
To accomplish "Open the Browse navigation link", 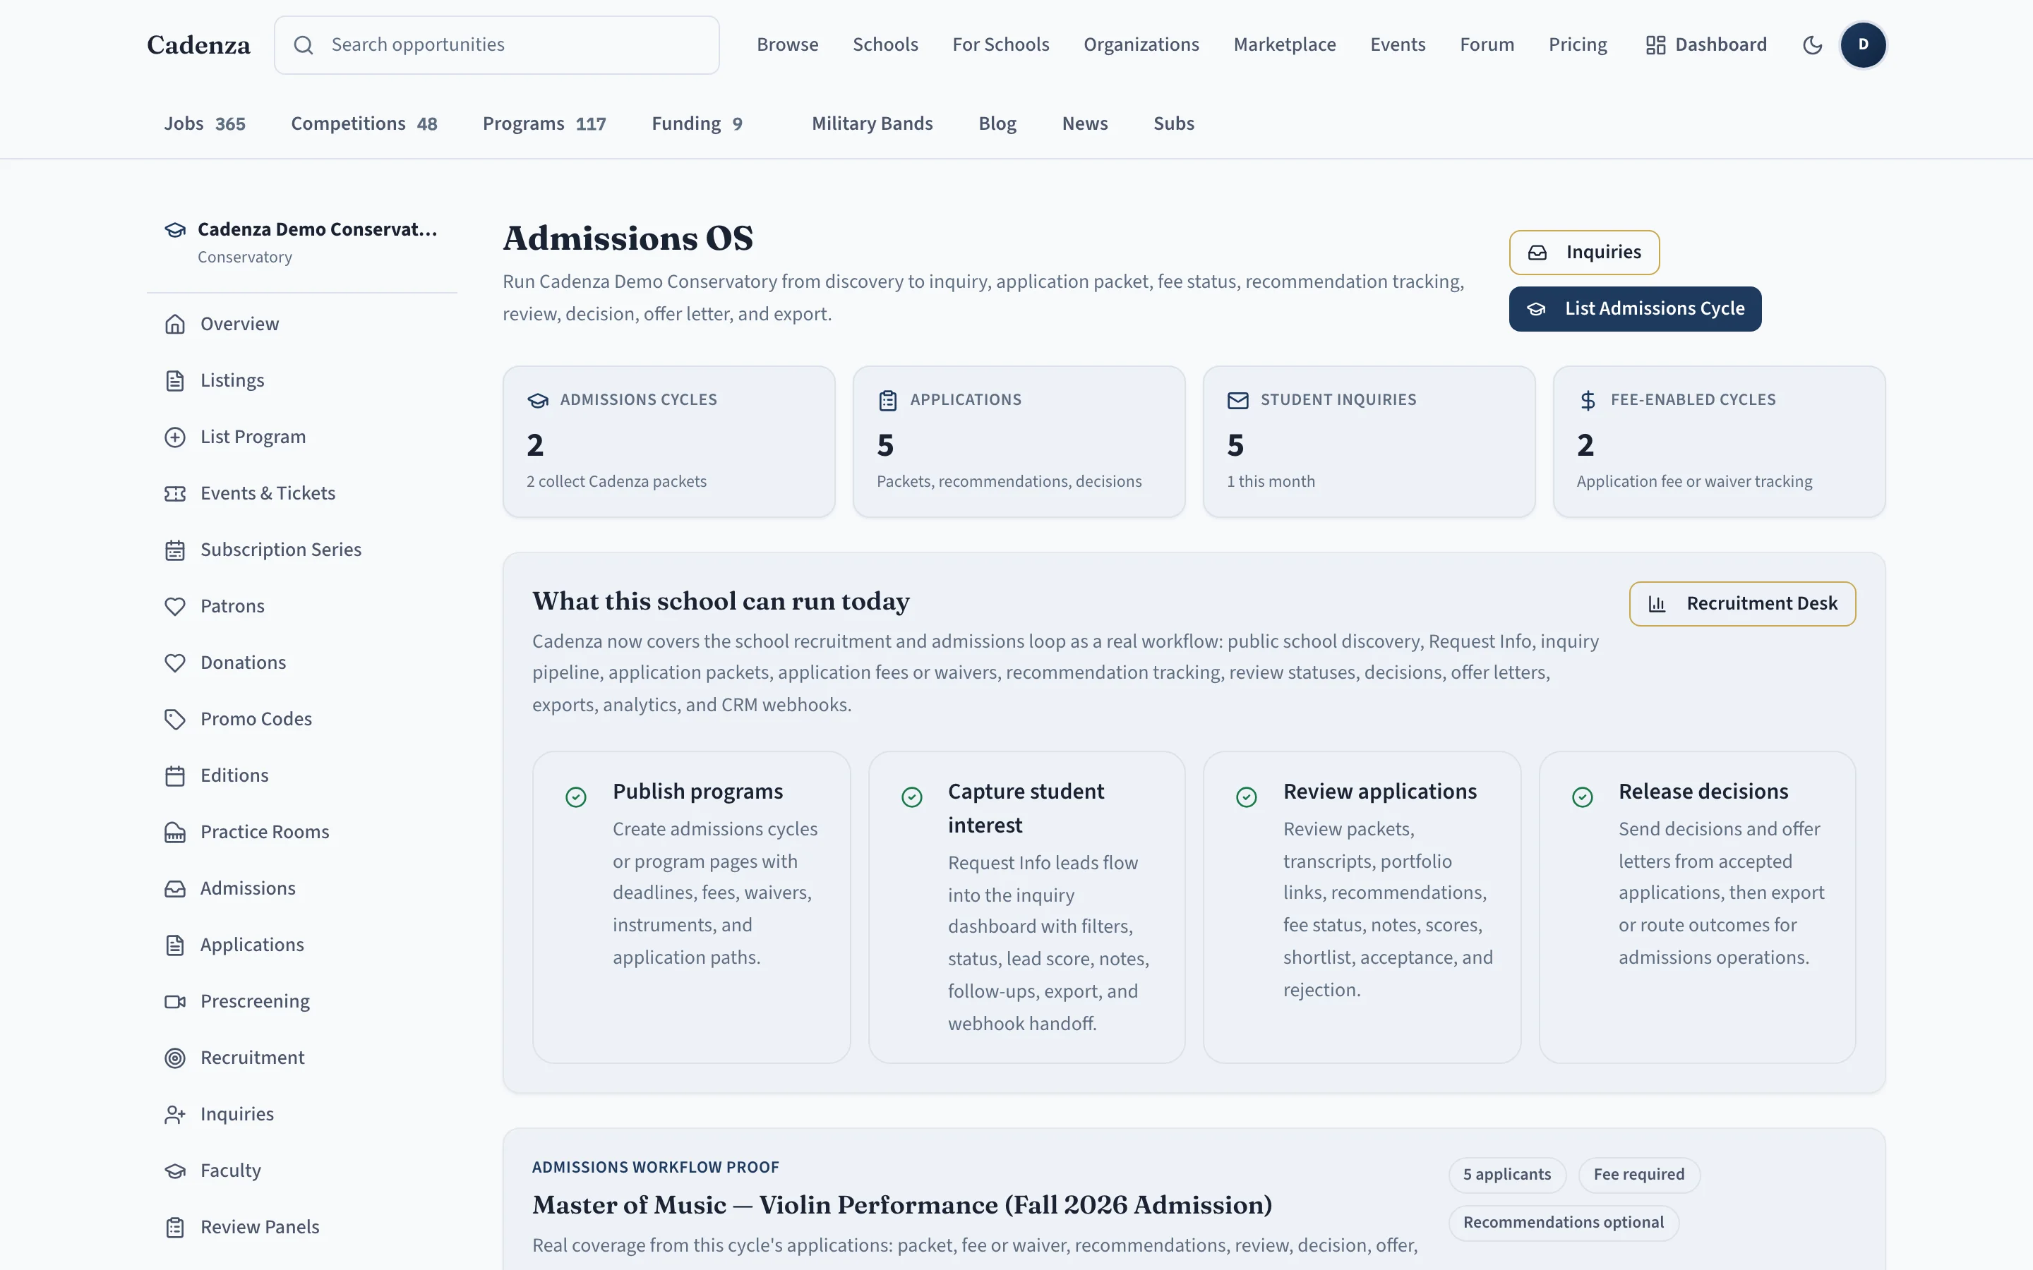I will pyautogui.click(x=787, y=44).
